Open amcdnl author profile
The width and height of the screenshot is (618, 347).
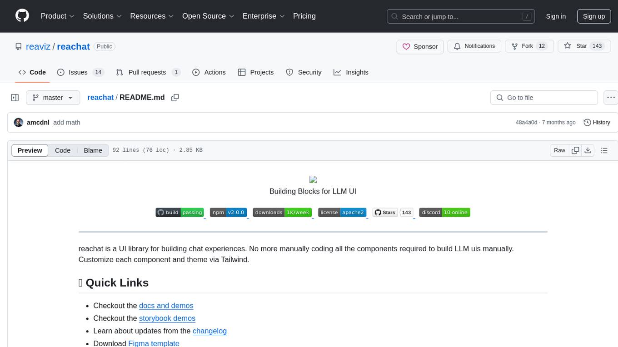[x=38, y=122]
